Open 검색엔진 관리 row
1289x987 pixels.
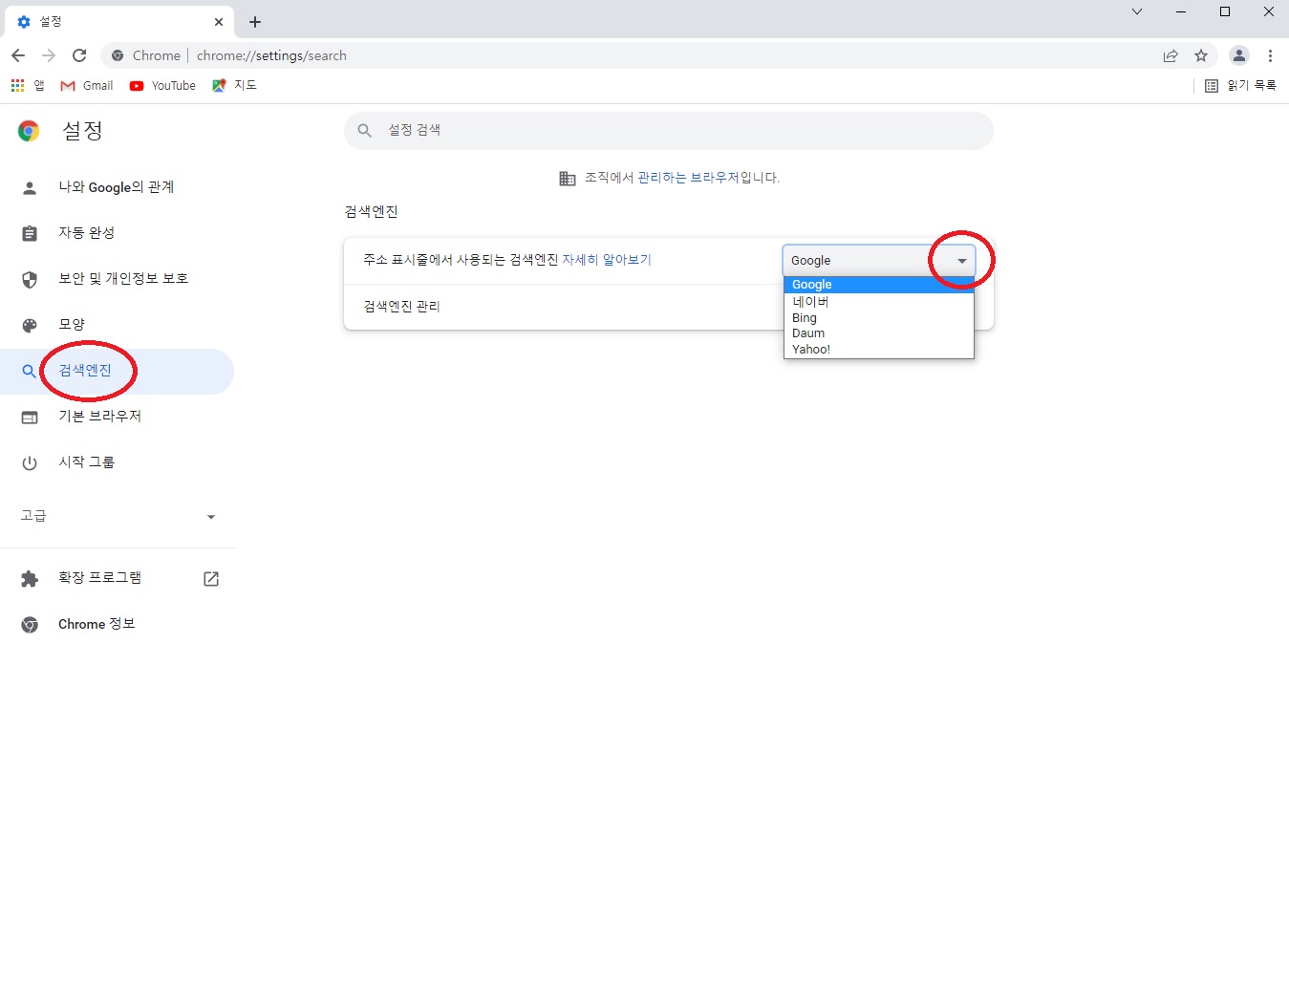tap(668, 307)
